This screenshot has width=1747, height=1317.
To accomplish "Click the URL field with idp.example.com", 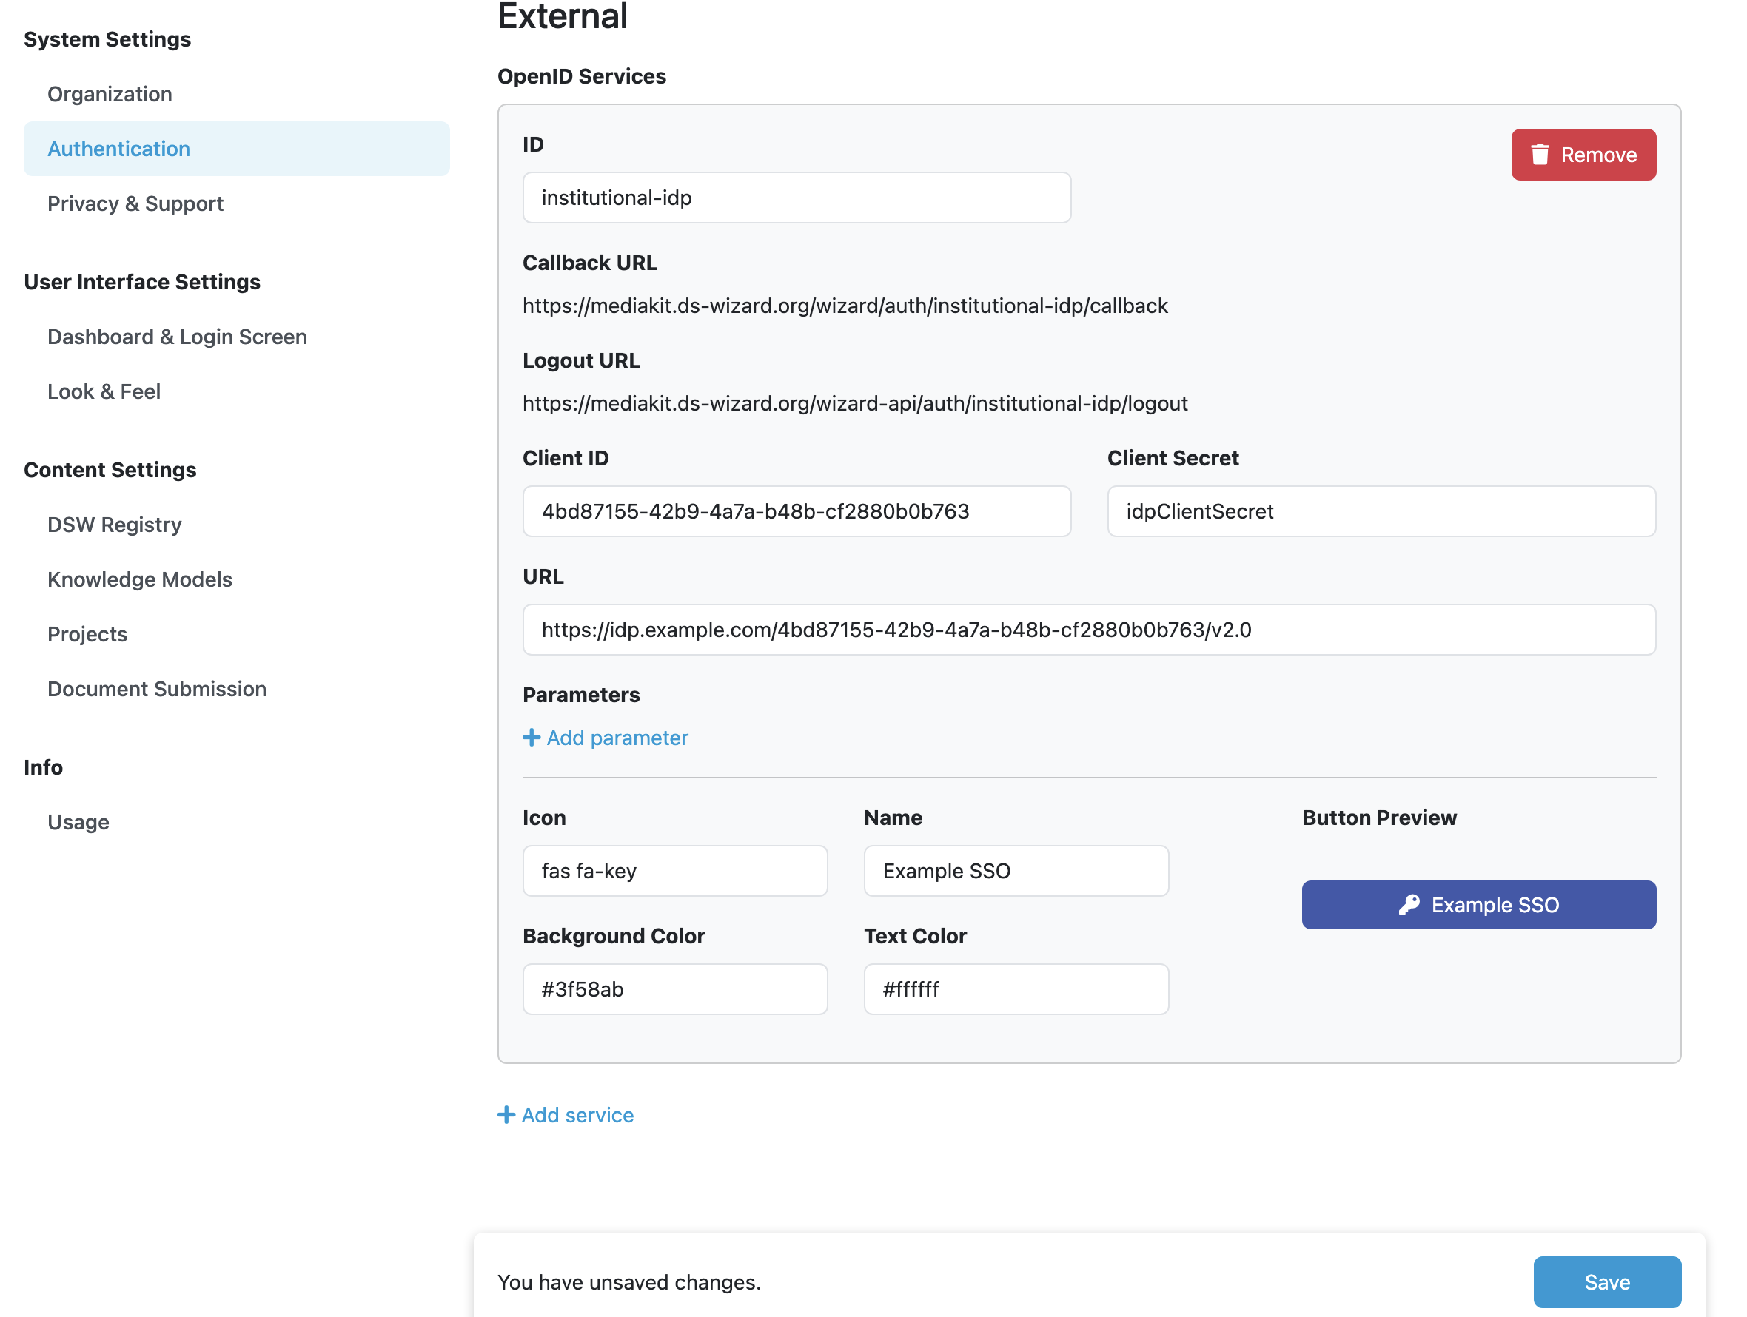I will coord(1089,630).
